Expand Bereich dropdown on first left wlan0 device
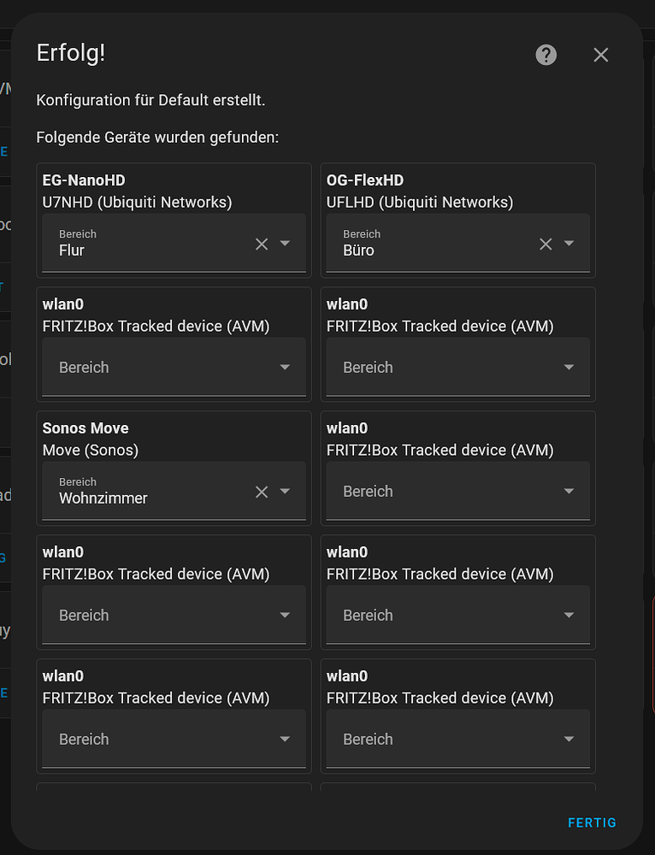The height and width of the screenshot is (855, 655). point(286,367)
